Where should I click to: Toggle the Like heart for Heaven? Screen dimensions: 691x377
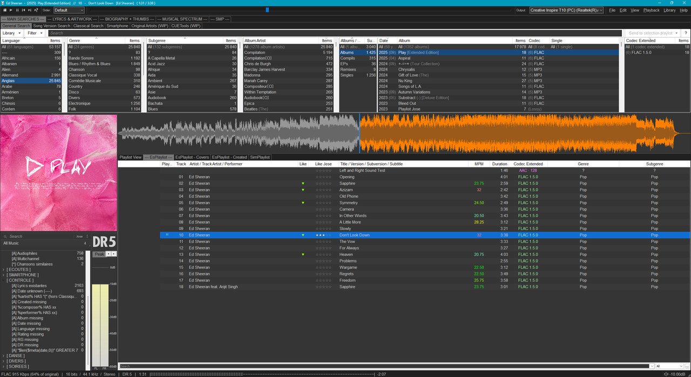[303, 254]
